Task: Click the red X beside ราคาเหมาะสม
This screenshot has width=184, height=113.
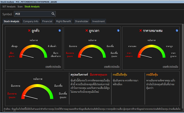Action: pos(141,31)
